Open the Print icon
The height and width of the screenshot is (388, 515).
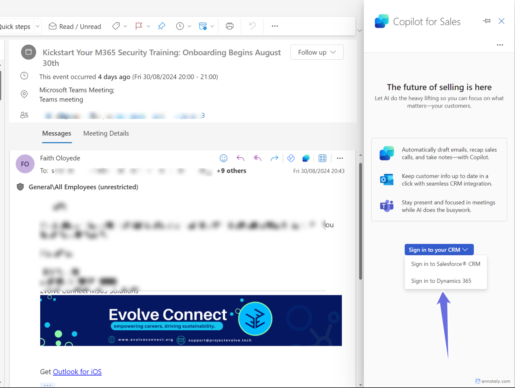pyautogui.click(x=229, y=26)
